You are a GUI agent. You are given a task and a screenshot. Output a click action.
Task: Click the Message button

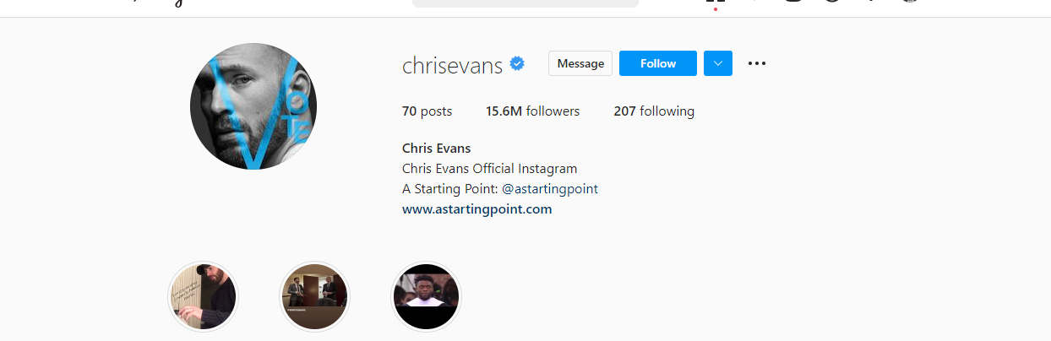[x=580, y=63]
